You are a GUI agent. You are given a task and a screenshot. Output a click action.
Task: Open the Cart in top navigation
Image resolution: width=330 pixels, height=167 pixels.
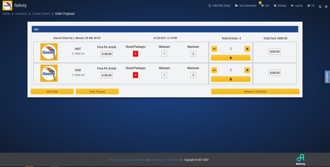coord(265,6)
